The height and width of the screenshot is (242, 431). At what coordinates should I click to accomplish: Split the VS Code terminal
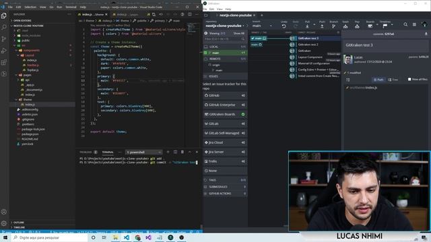pyautogui.click(x=175, y=152)
